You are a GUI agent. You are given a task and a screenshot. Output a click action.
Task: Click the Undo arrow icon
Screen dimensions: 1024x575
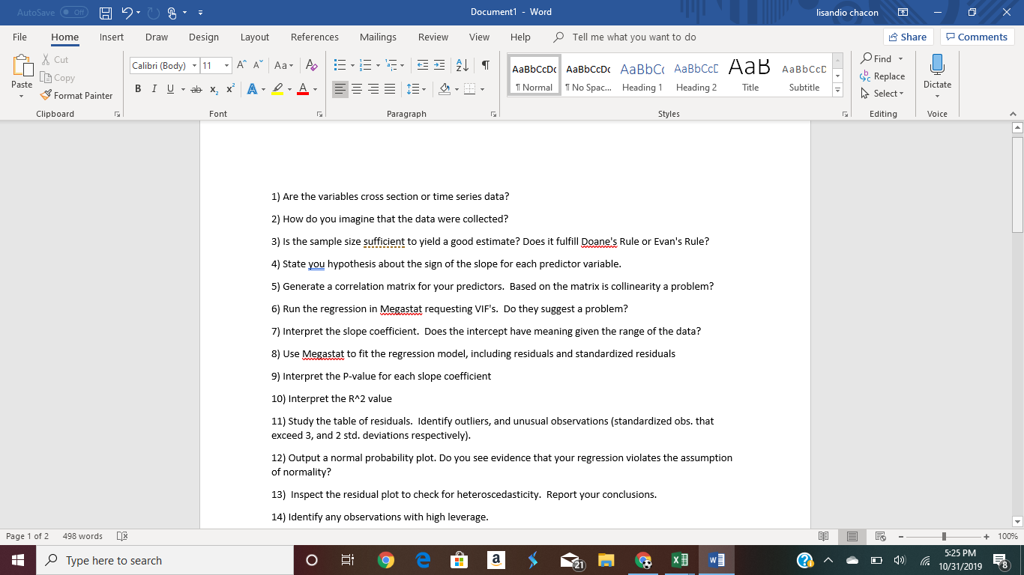pyautogui.click(x=127, y=12)
